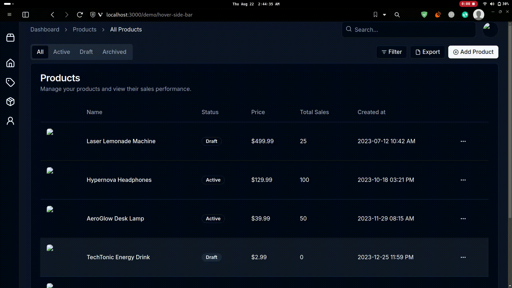The height and width of the screenshot is (288, 512).
Task: Go to home icon in sidebar
Action: [x=10, y=63]
